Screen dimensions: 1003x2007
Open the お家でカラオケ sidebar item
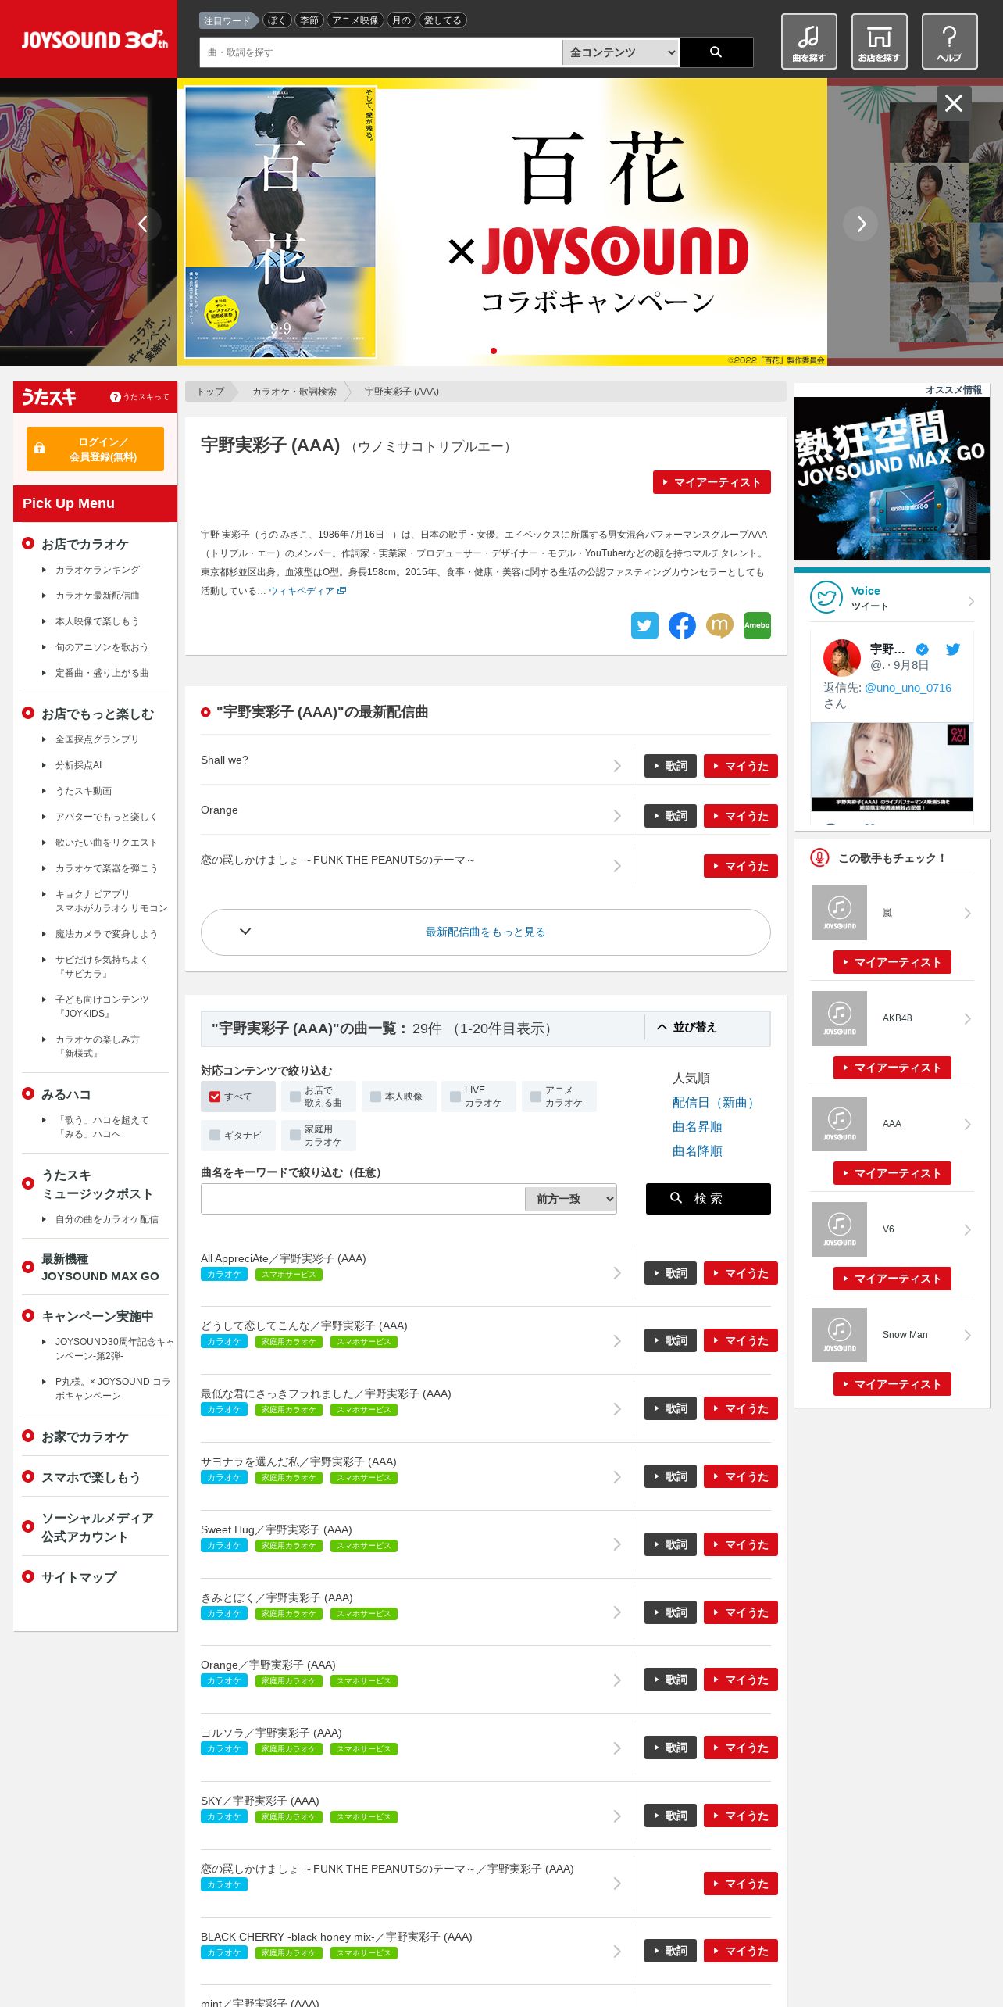point(85,1436)
